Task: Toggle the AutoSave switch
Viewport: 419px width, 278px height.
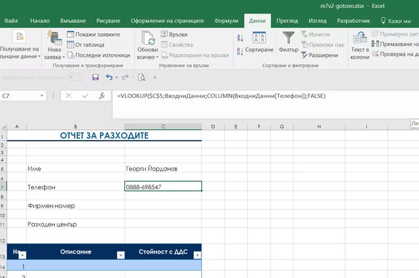Action: tap(76, 78)
